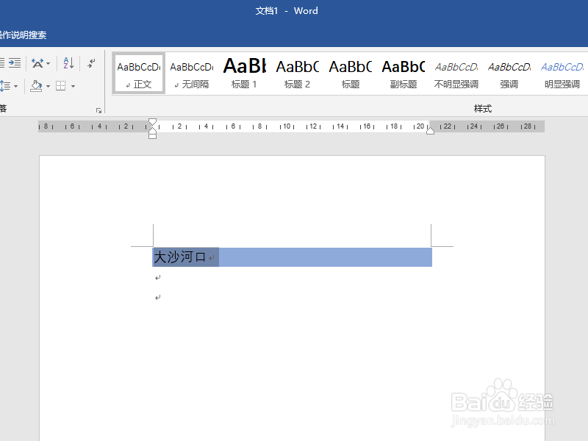Apply the 正文 (Normal) style
The height and width of the screenshot is (441, 588).
pos(139,73)
